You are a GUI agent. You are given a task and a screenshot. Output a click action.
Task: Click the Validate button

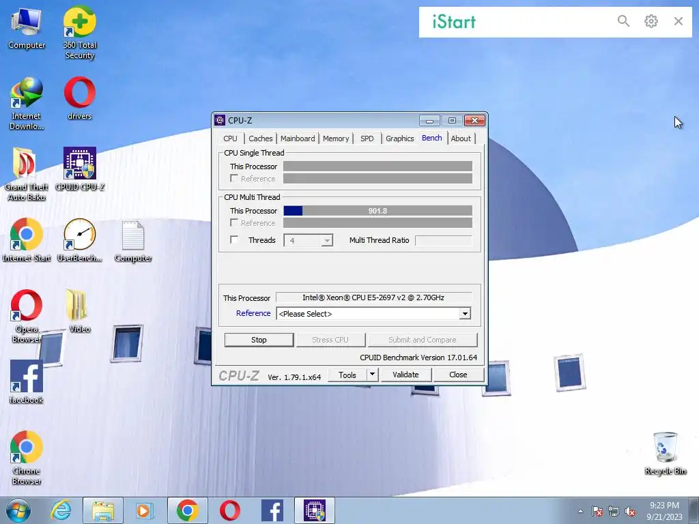coord(405,375)
